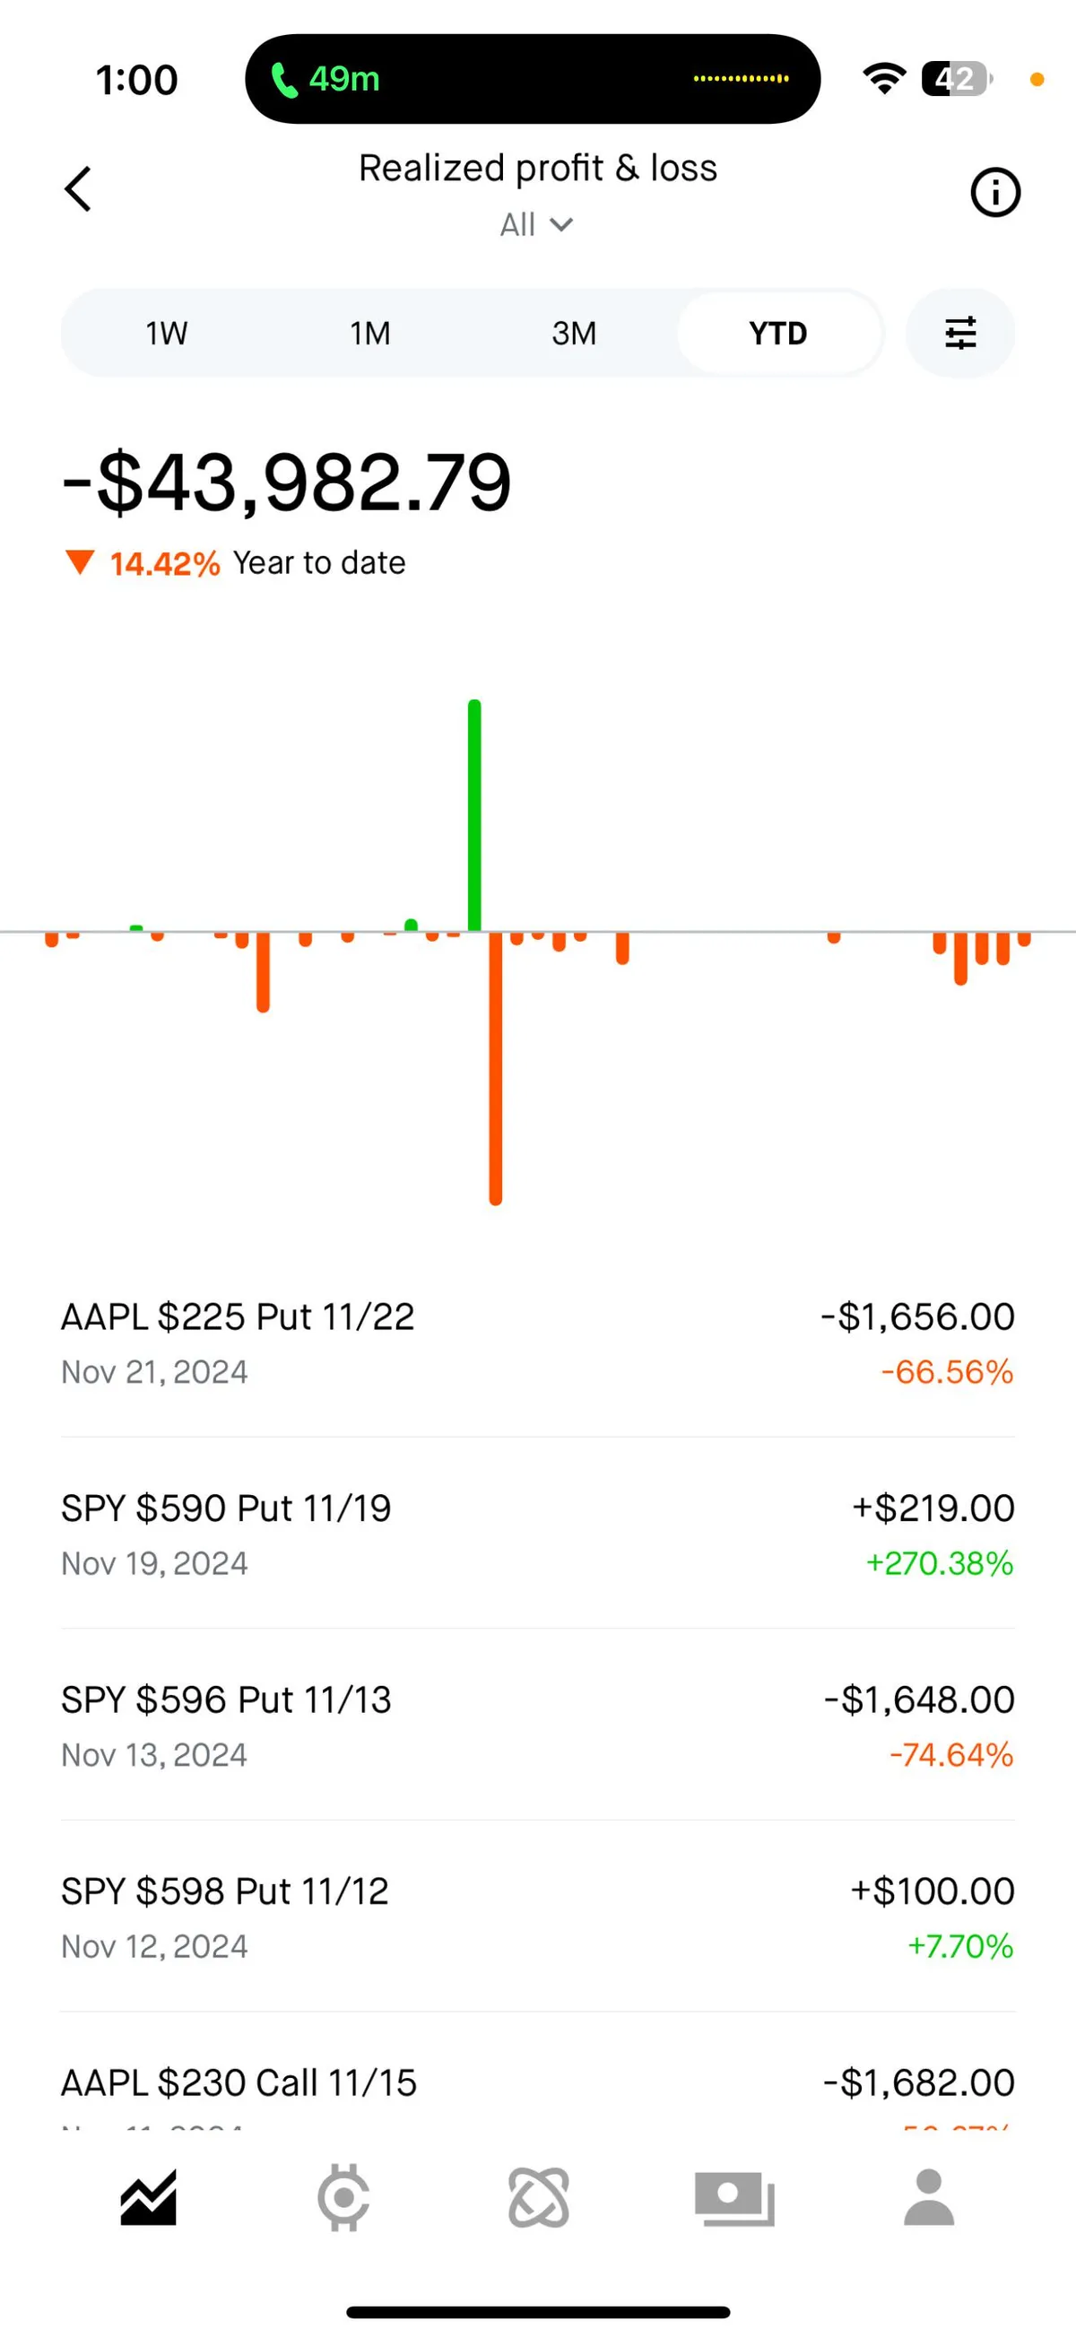
Task: Tap the back arrow icon
Action: (79, 190)
